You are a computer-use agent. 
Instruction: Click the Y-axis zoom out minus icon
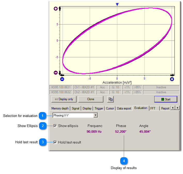(56, 73)
